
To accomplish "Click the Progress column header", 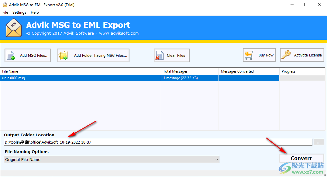I will coord(302,71).
